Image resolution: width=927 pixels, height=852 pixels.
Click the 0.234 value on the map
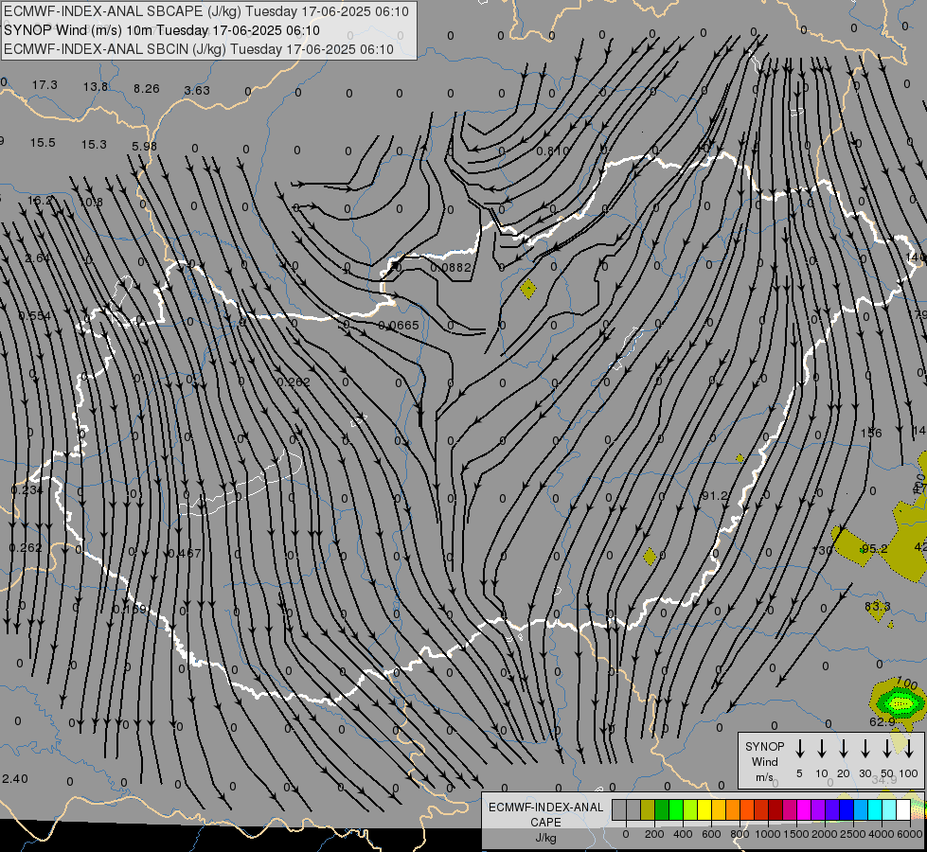click(27, 490)
